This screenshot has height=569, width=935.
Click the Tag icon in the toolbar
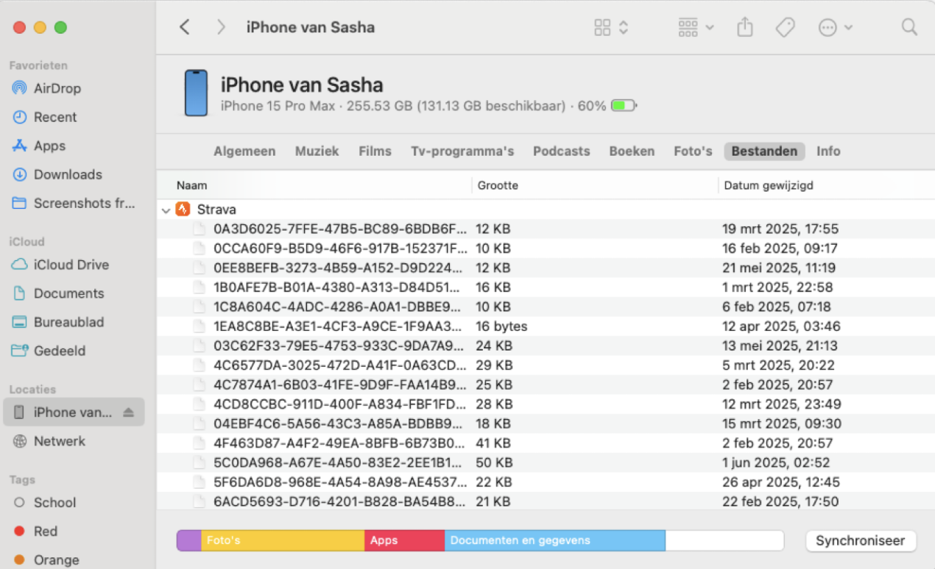tap(785, 27)
